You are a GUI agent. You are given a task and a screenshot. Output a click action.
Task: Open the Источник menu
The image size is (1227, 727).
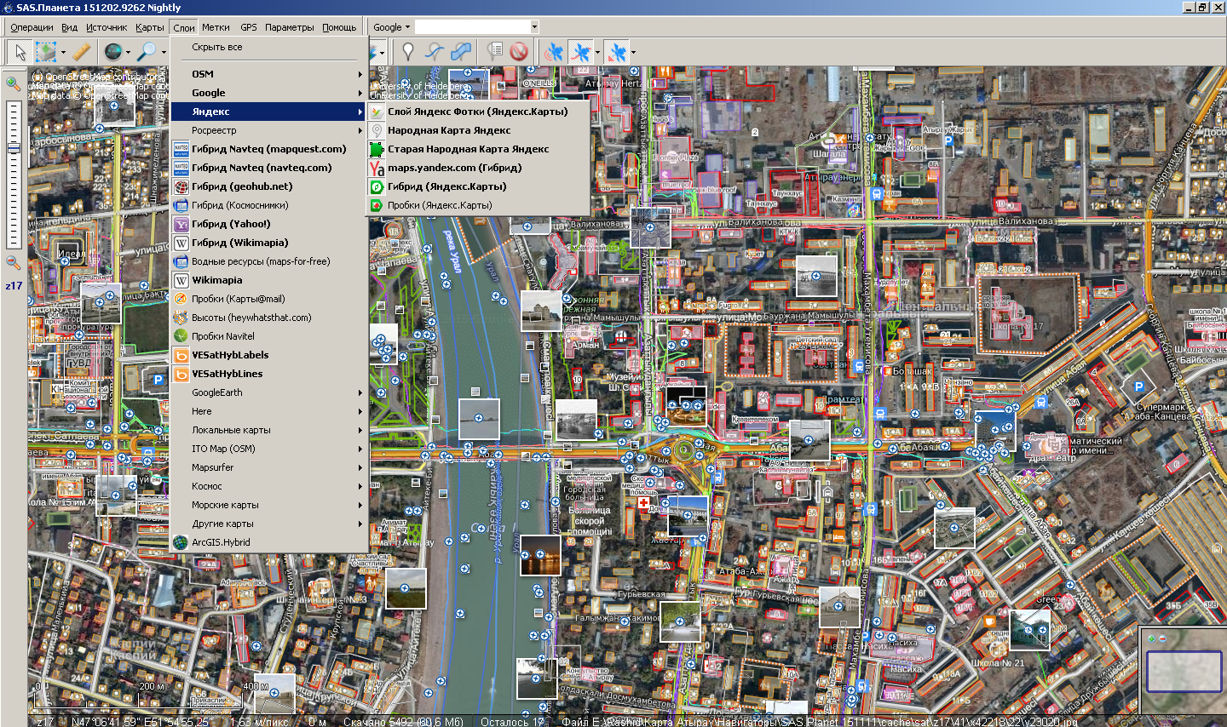pyautogui.click(x=107, y=27)
